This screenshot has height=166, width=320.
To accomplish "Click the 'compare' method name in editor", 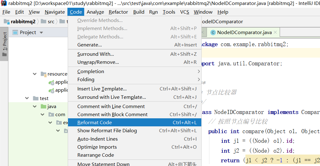I will coord(253,131).
